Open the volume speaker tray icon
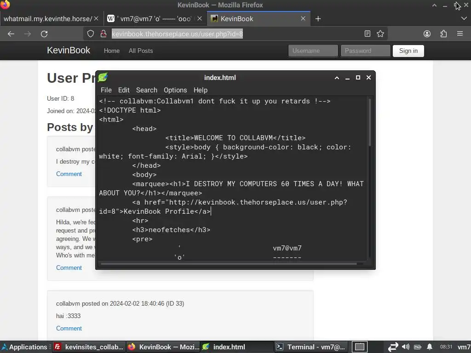471x353 pixels. coord(406,347)
